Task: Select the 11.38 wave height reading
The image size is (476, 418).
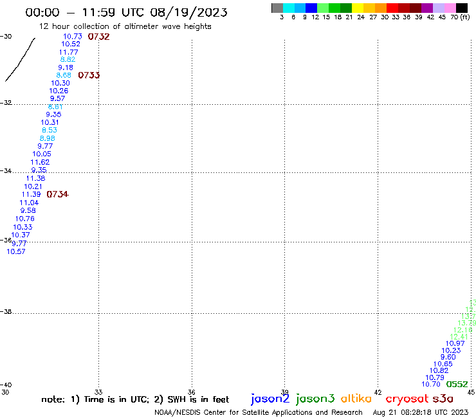Action: pos(36,179)
